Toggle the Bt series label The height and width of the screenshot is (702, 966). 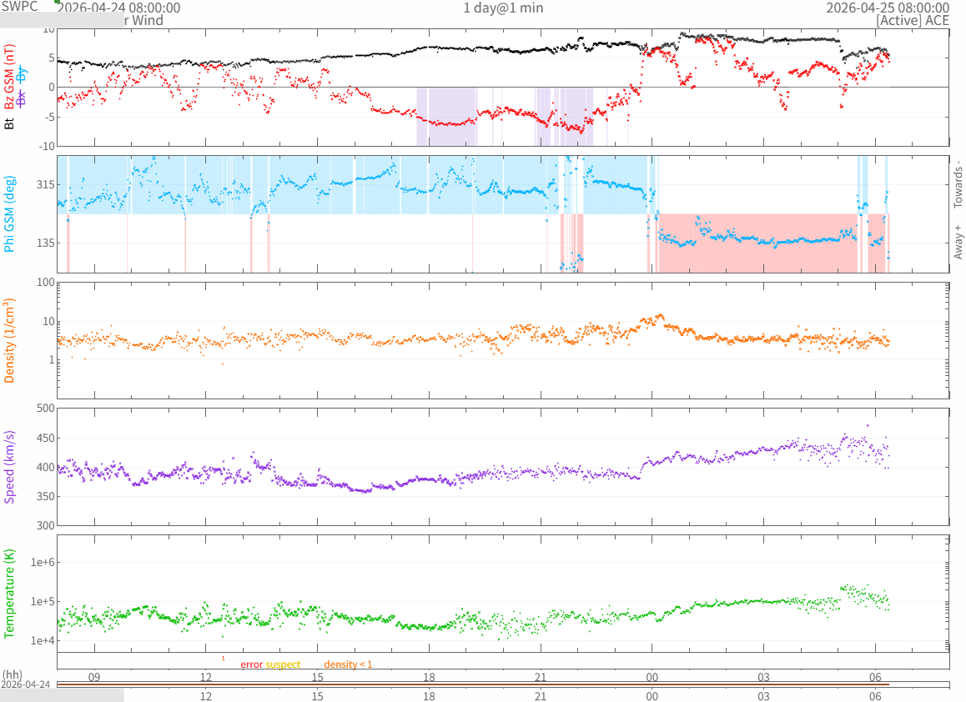(9, 123)
